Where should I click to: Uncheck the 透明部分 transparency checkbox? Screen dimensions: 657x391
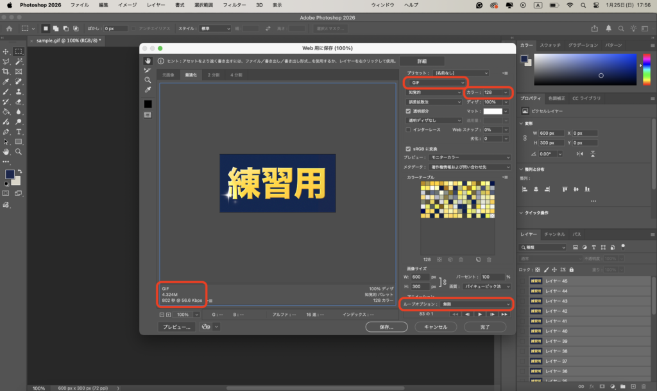pyautogui.click(x=409, y=111)
